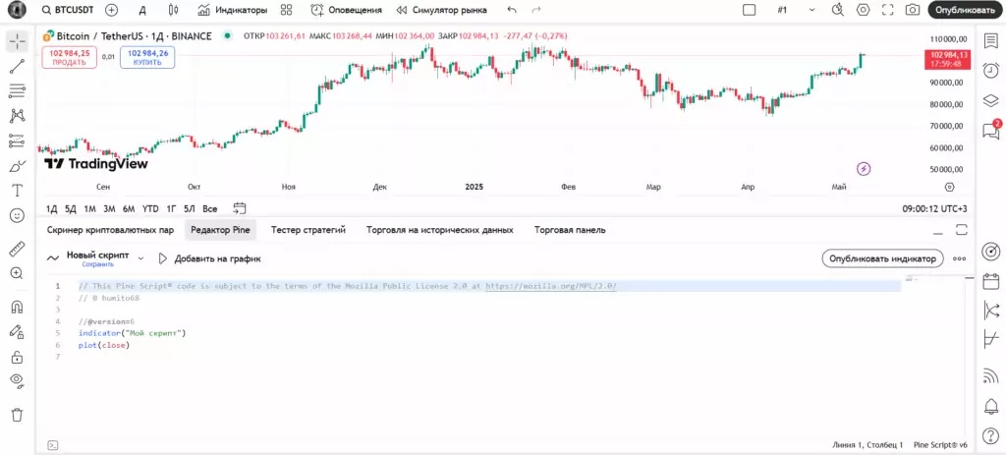Hide all drawings with eye icon
This screenshot has width=1006, height=455.
(x=18, y=381)
